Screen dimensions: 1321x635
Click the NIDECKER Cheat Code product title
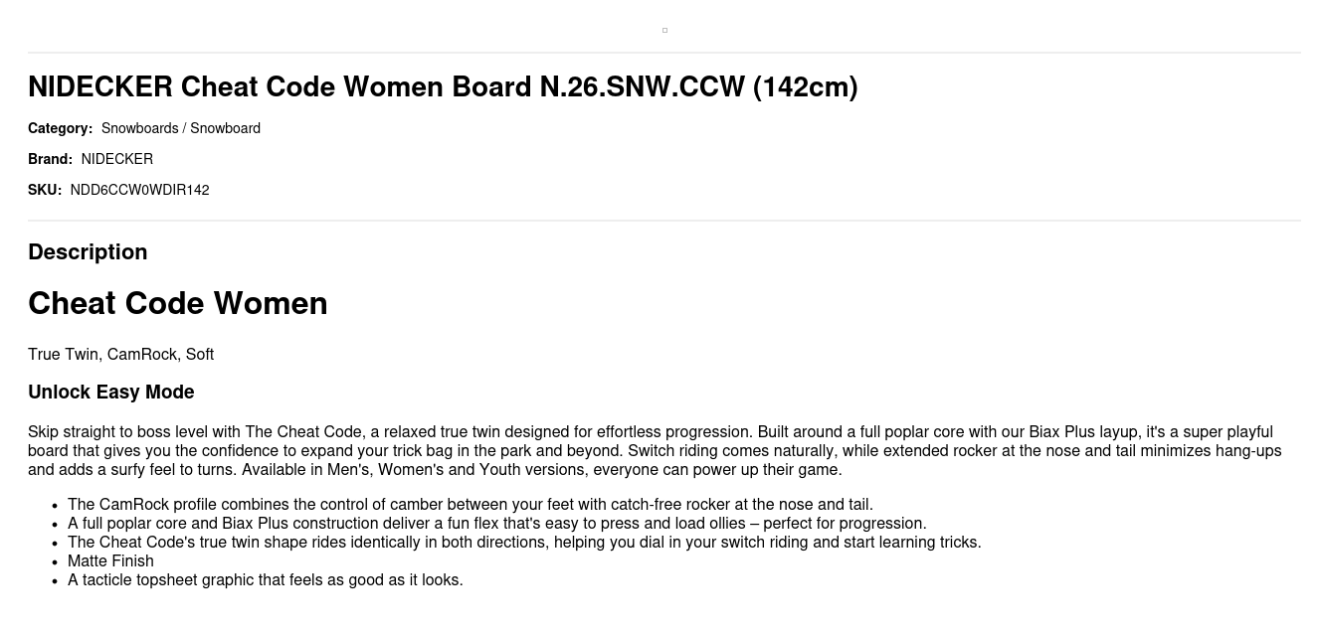(x=443, y=87)
